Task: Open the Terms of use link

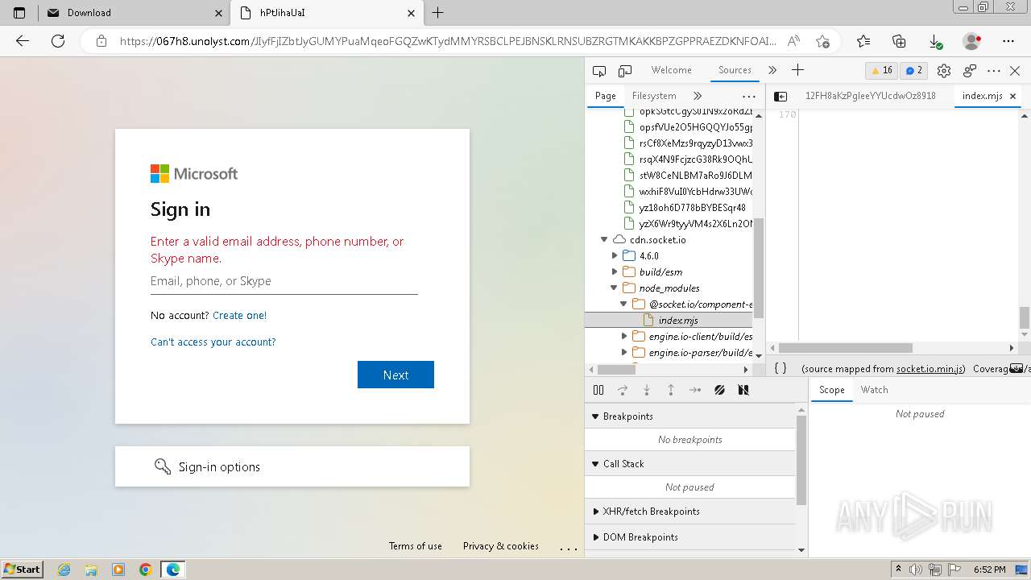Action: (416, 546)
